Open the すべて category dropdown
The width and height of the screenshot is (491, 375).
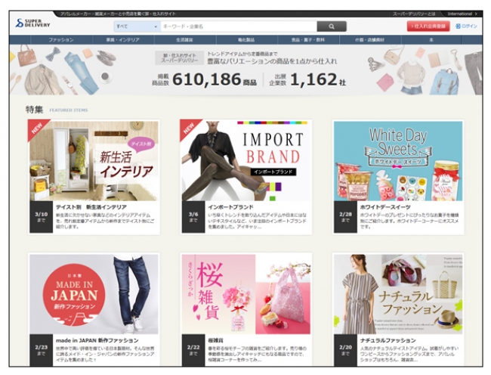point(135,26)
